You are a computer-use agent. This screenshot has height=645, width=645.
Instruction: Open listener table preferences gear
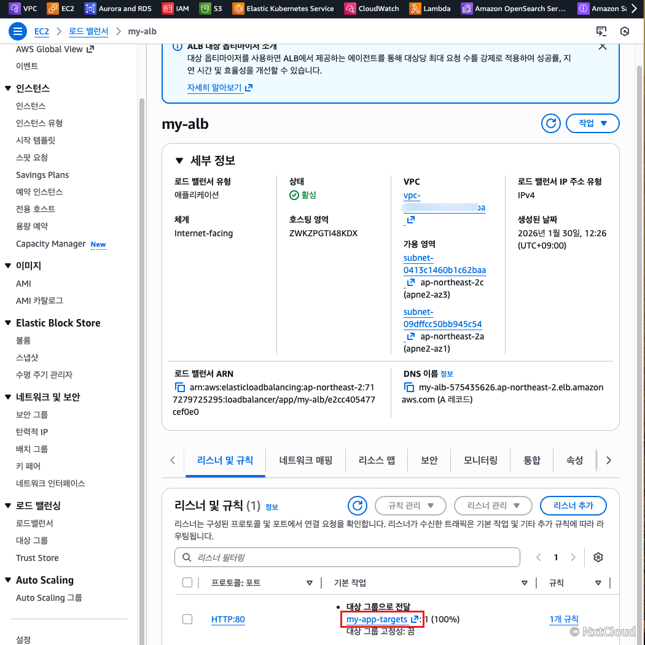point(598,557)
